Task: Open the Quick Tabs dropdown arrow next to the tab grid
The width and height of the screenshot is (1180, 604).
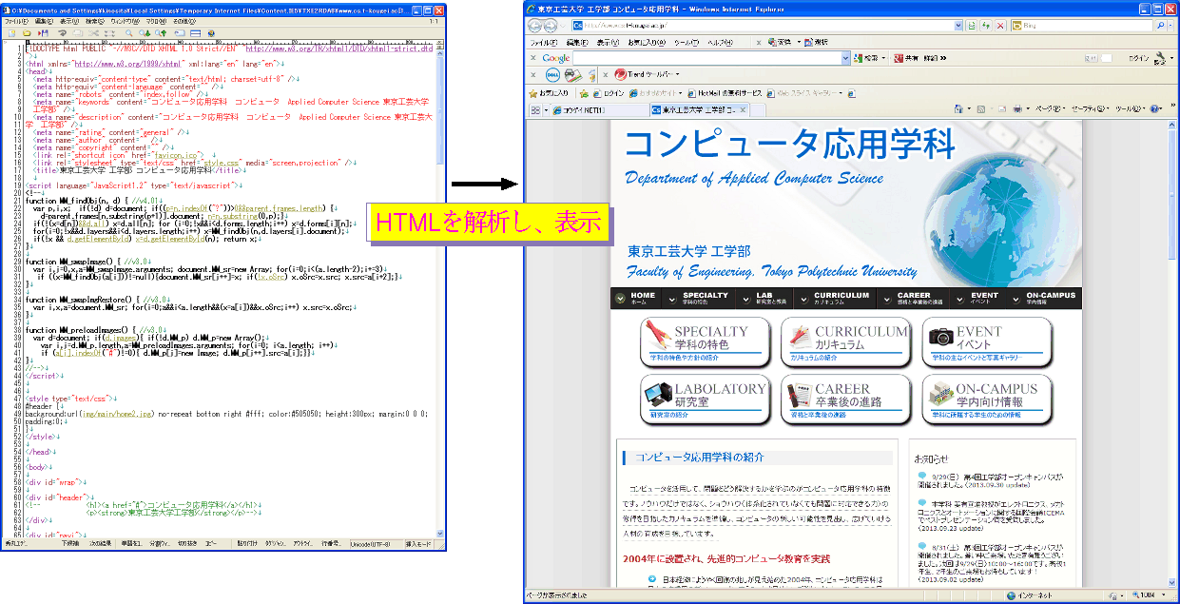Action: pos(546,110)
